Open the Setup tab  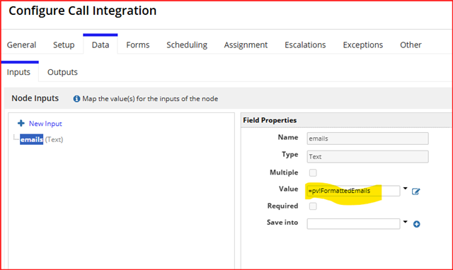tap(64, 45)
